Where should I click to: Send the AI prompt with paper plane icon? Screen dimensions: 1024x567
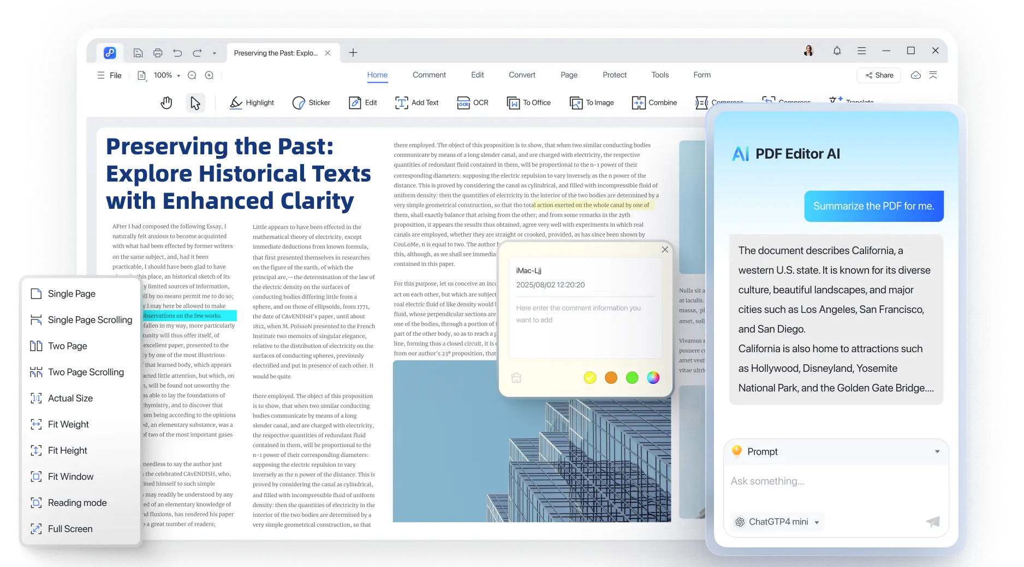coord(933,522)
